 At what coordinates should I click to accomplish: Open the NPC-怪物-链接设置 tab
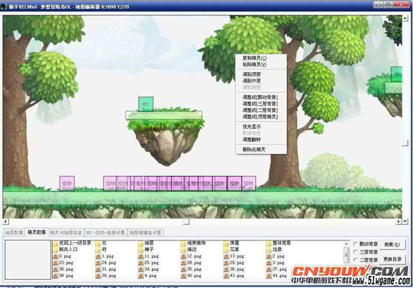[x=106, y=232]
